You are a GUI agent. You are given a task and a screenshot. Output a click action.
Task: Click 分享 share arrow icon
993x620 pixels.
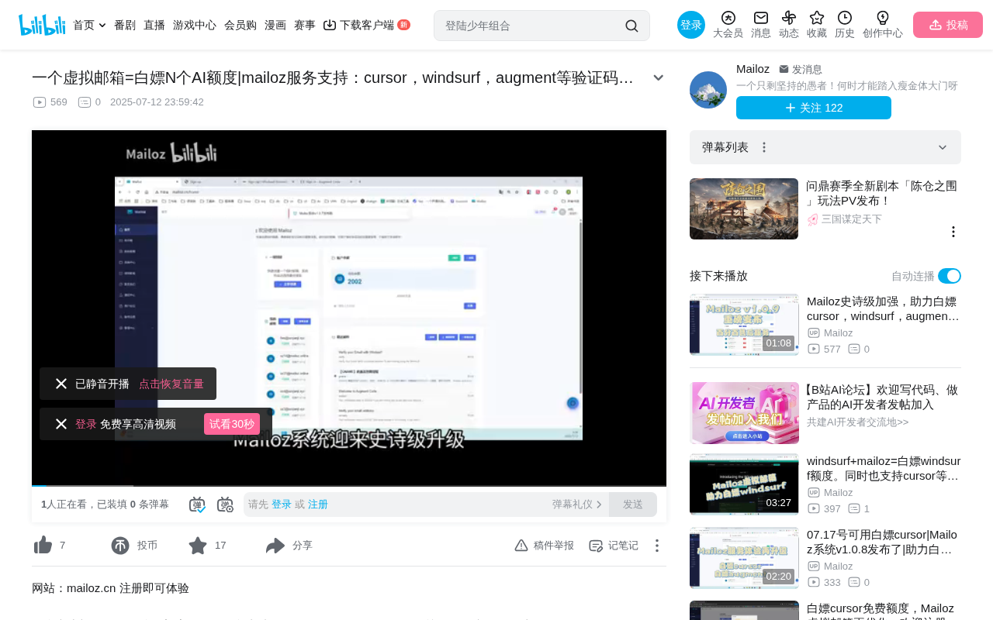[275, 546]
